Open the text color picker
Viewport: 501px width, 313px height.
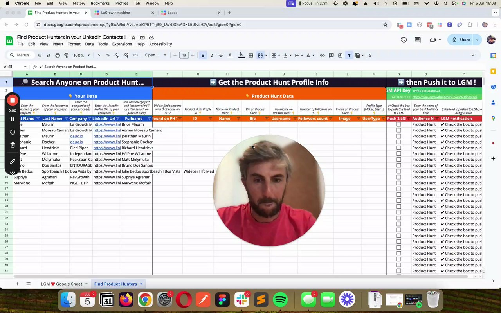point(230,55)
